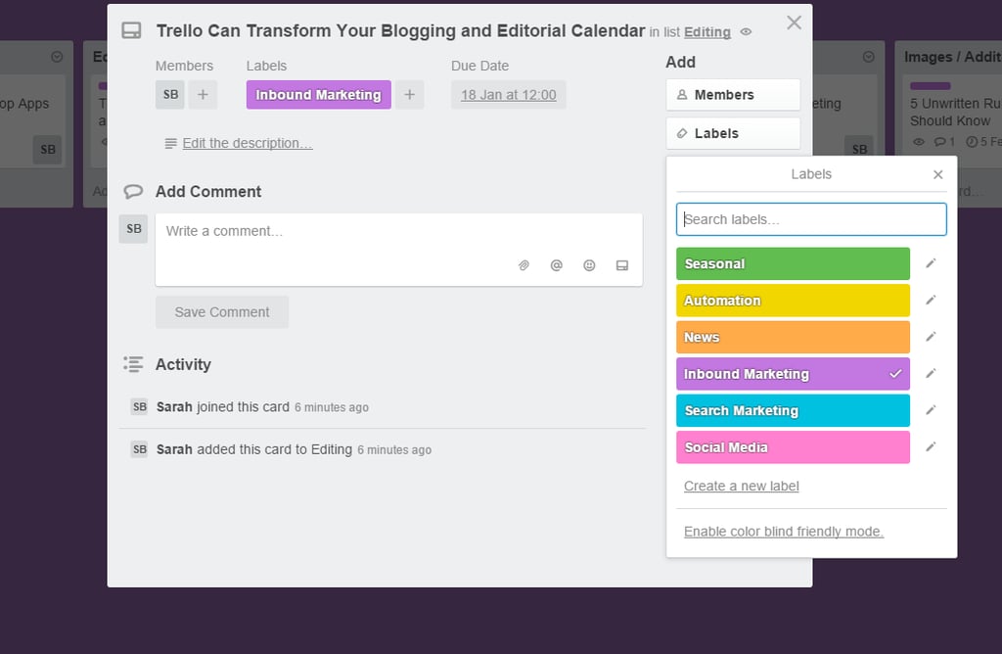Click the speech bubble Add Comment icon
The width and height of the screenshot is (1002, 654).
pos(133,192)
